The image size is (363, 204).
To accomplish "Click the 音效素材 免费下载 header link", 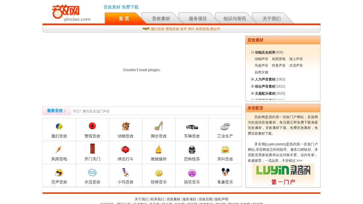I will [121, 7].
